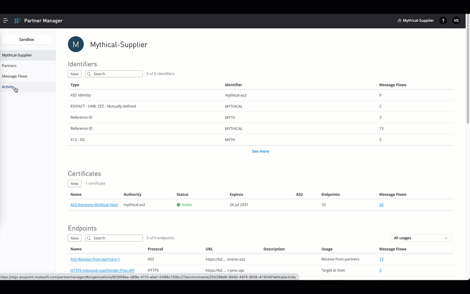Click the Mythical-Supplier organization switcher
The image size is (470, 294).
click(x=416, y=21)
